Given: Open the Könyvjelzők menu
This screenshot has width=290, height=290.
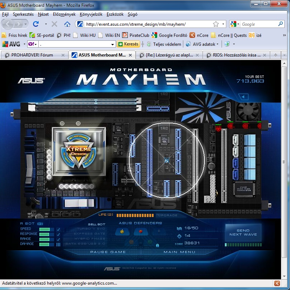Looking at the screenshot, I should coord(91,14).
